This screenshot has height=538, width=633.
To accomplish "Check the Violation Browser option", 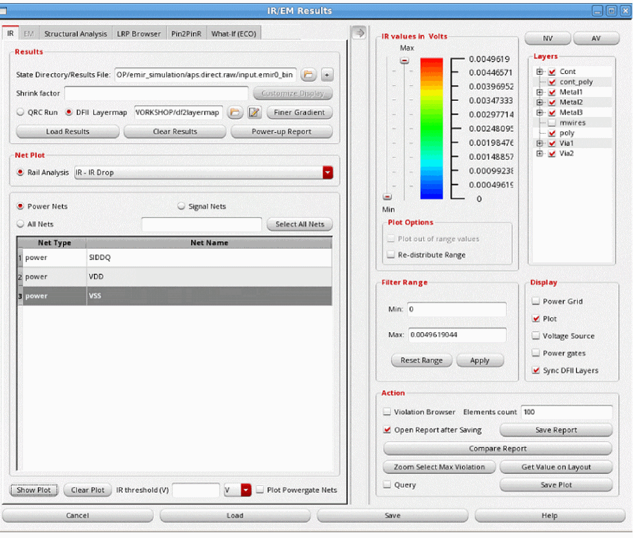I will [x=387, y=412].
